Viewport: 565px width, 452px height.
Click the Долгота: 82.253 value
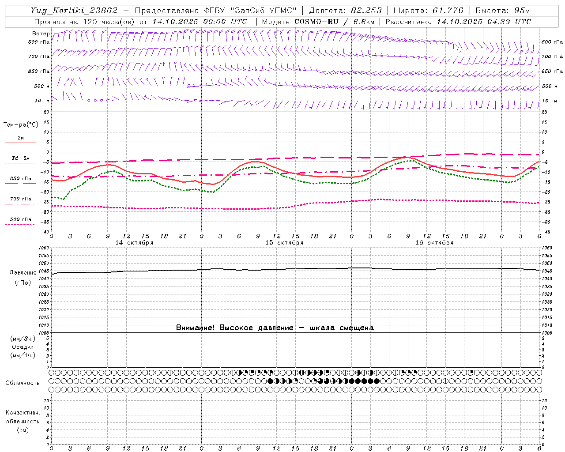coord(346,11)
